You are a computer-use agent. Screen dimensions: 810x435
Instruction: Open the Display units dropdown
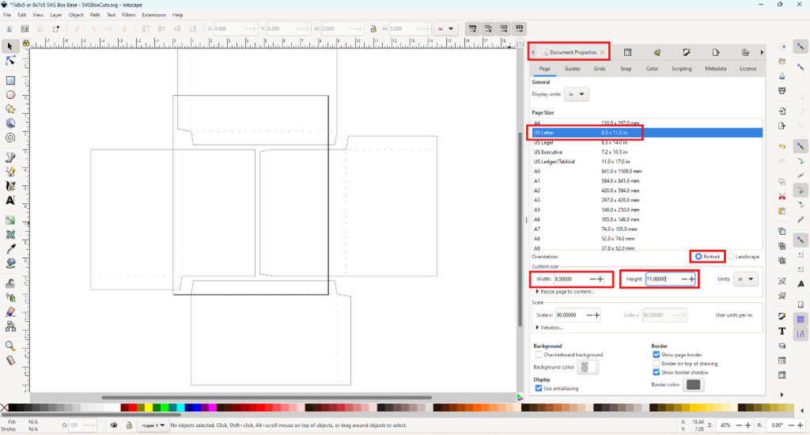577,94
